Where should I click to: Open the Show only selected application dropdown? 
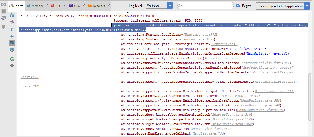282,6
